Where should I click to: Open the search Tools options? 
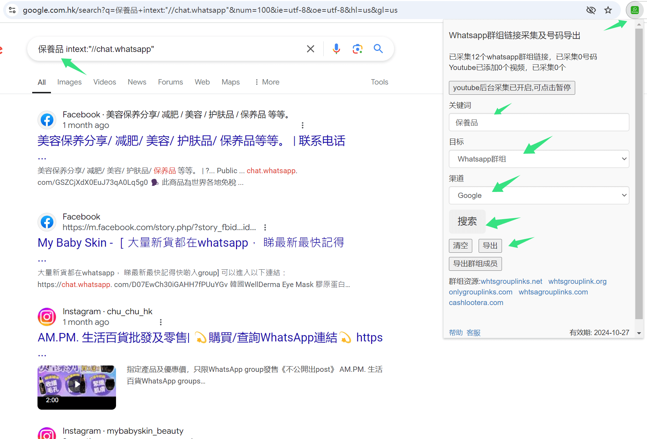pos(380,82)
